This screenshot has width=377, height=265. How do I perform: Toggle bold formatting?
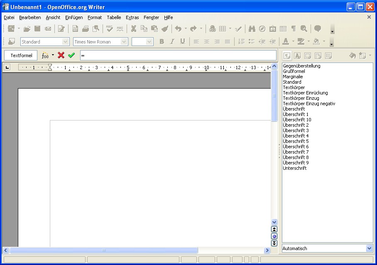[x=162, y=41]
